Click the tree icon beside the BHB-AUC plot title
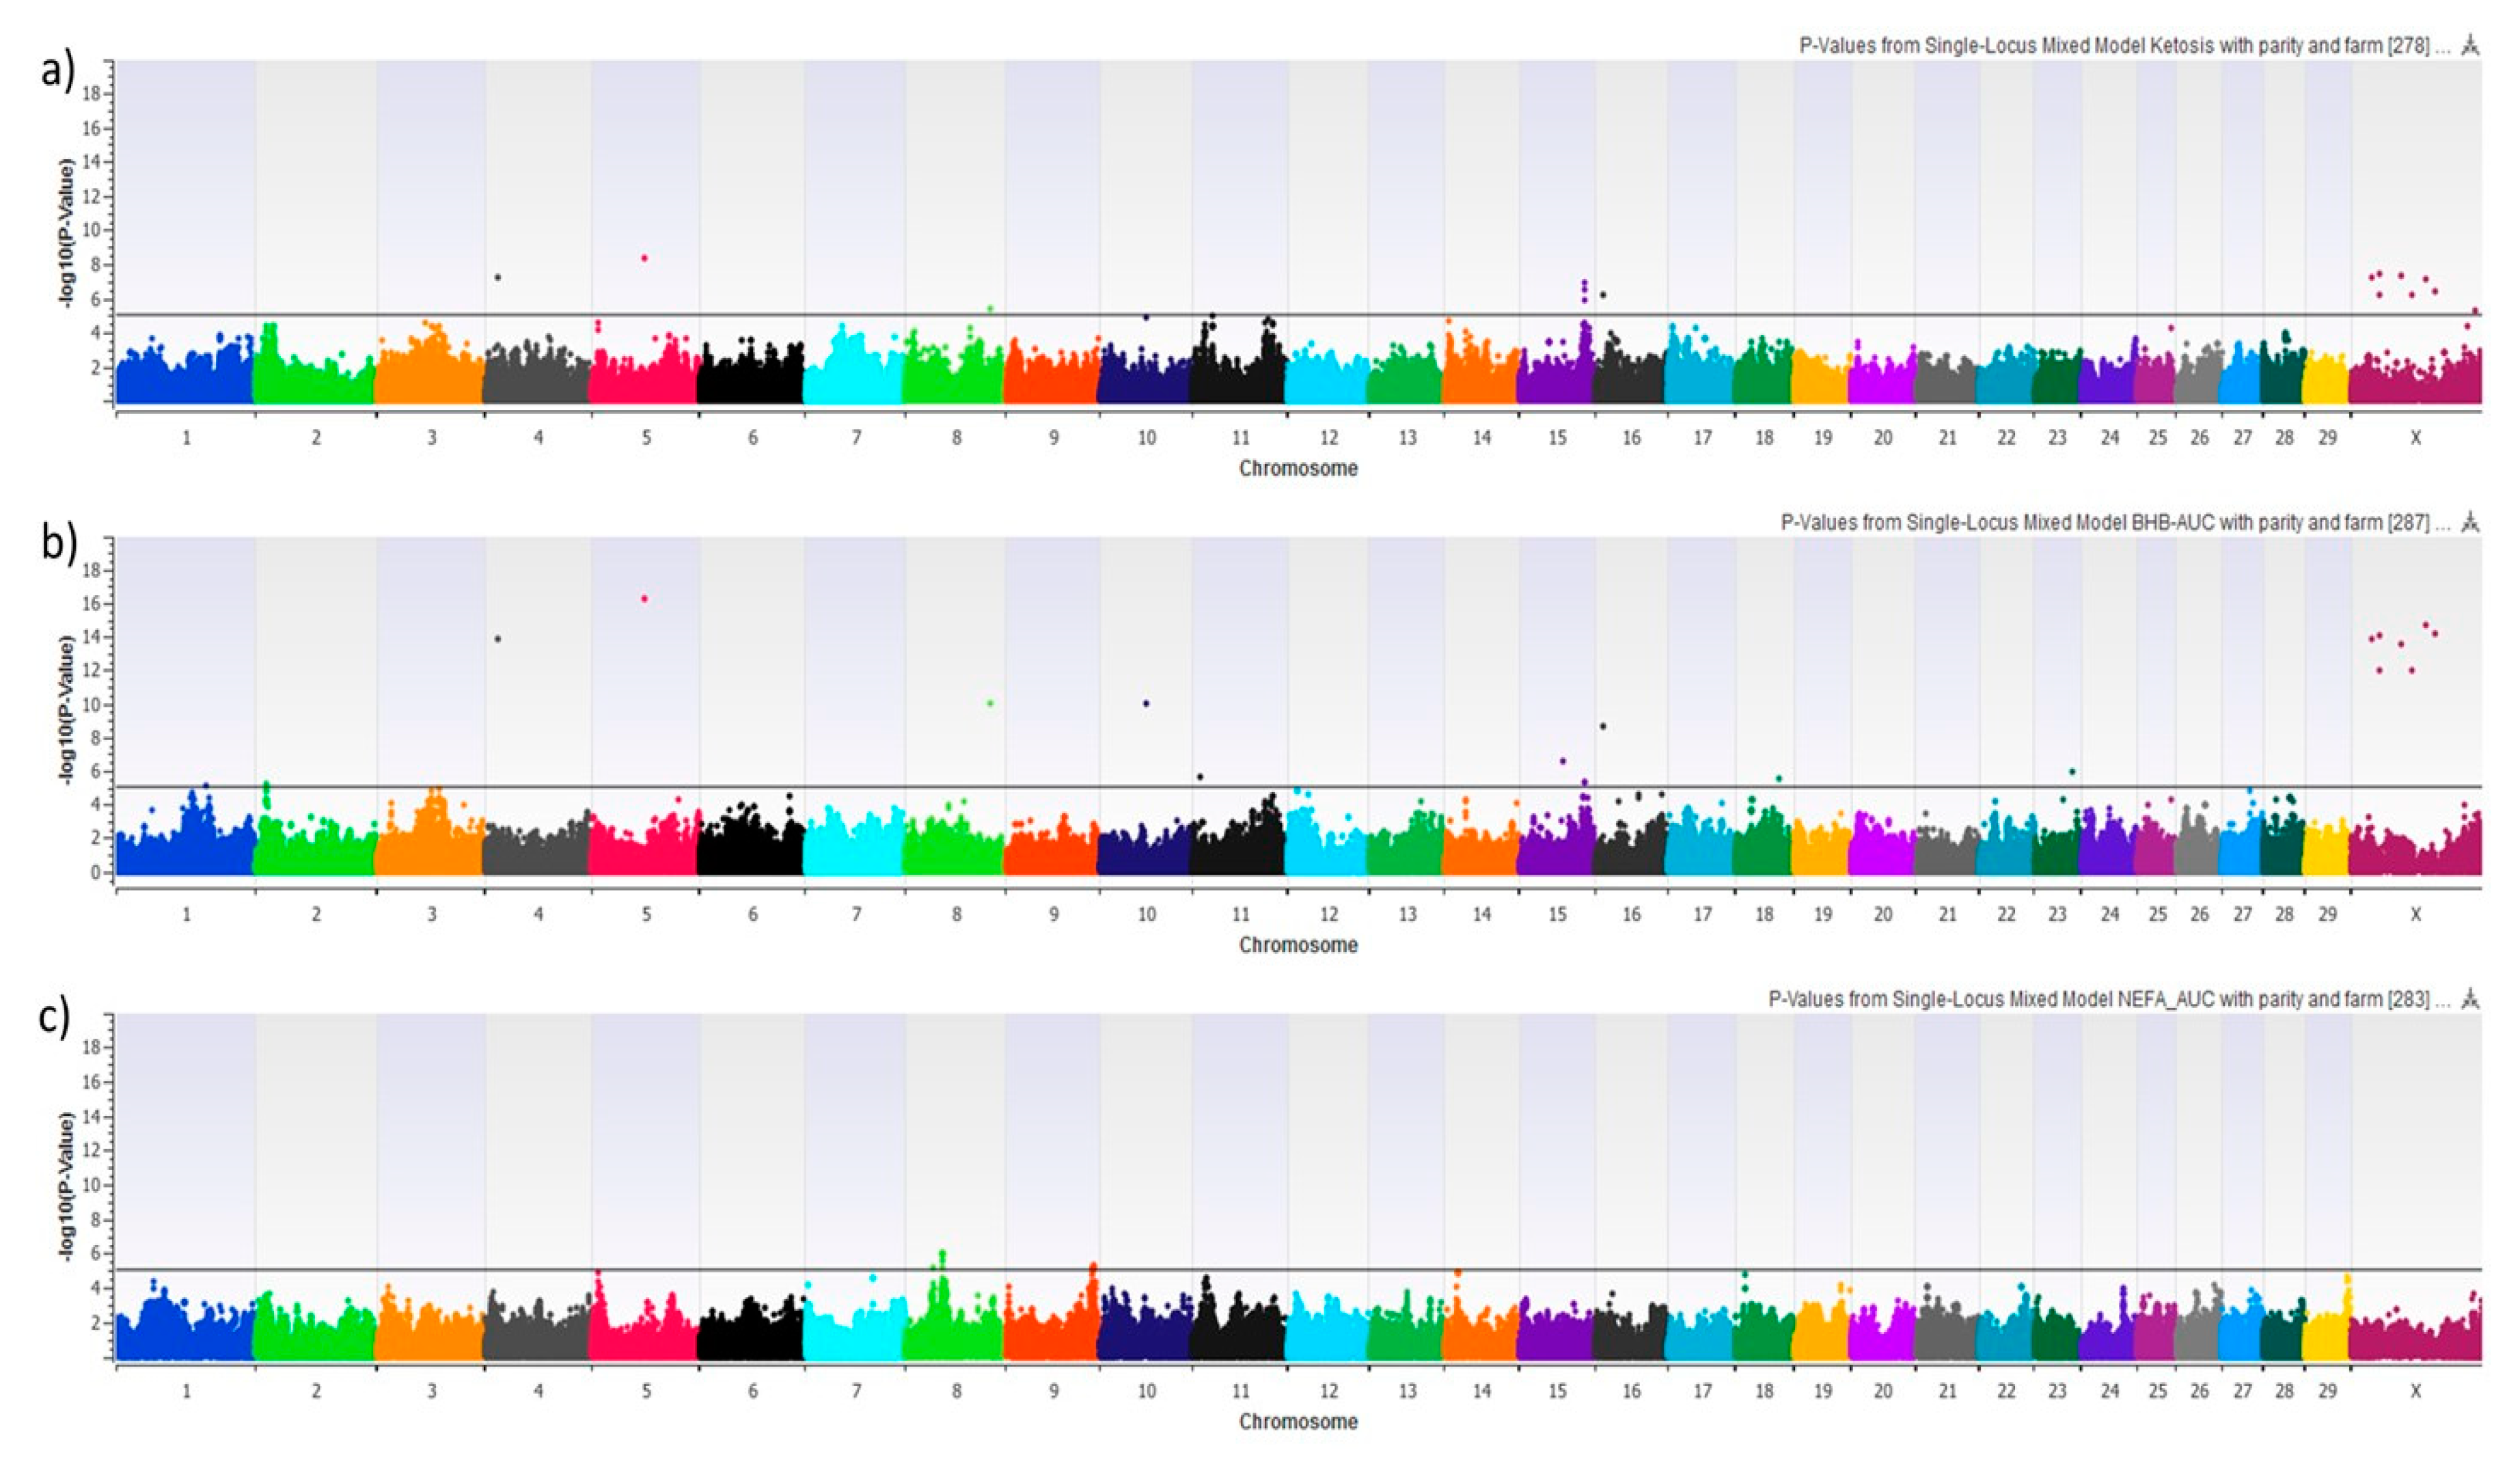2520x1457 pixels. (x=2470, y=521)
